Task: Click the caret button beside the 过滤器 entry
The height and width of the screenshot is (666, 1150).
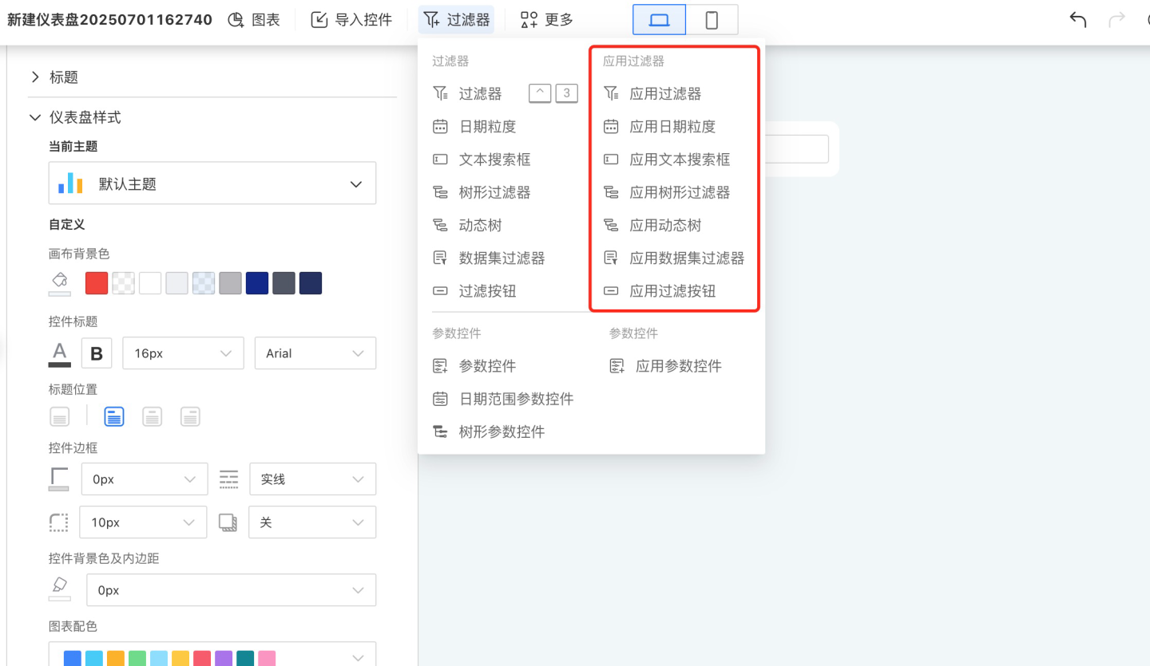Action: point(541,93)
